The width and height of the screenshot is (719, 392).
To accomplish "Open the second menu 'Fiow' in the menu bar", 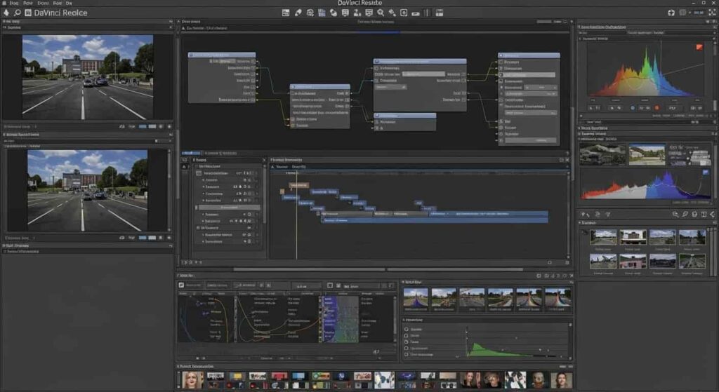I will [28, 3].
